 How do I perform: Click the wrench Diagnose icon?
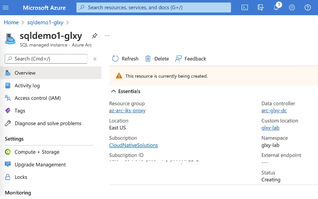pos(8,123)
